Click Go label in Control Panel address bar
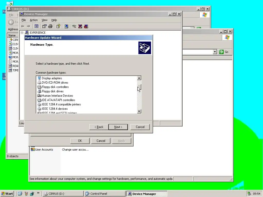The image size is (263, 197). pyautogui.click(x=227, y=52)
